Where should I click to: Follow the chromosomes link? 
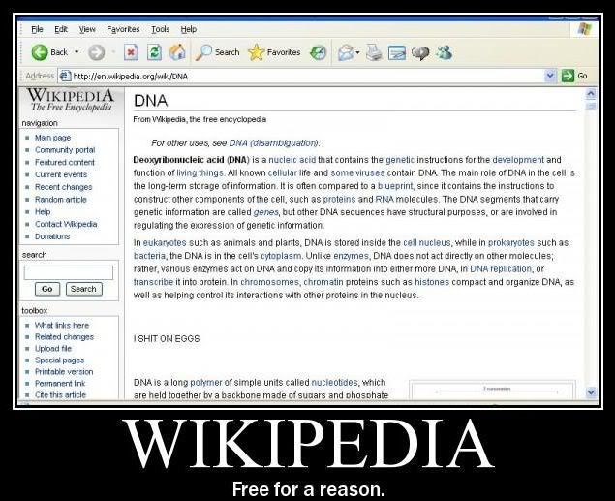(x=269, y=282)
